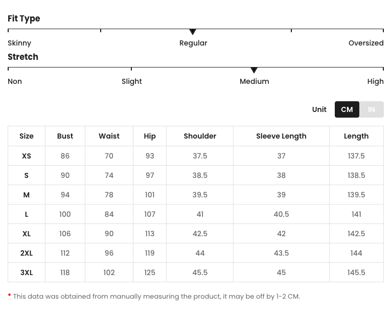391x315 pixels.
Task: Click the Slight stretch label
Action: (132, 81)
